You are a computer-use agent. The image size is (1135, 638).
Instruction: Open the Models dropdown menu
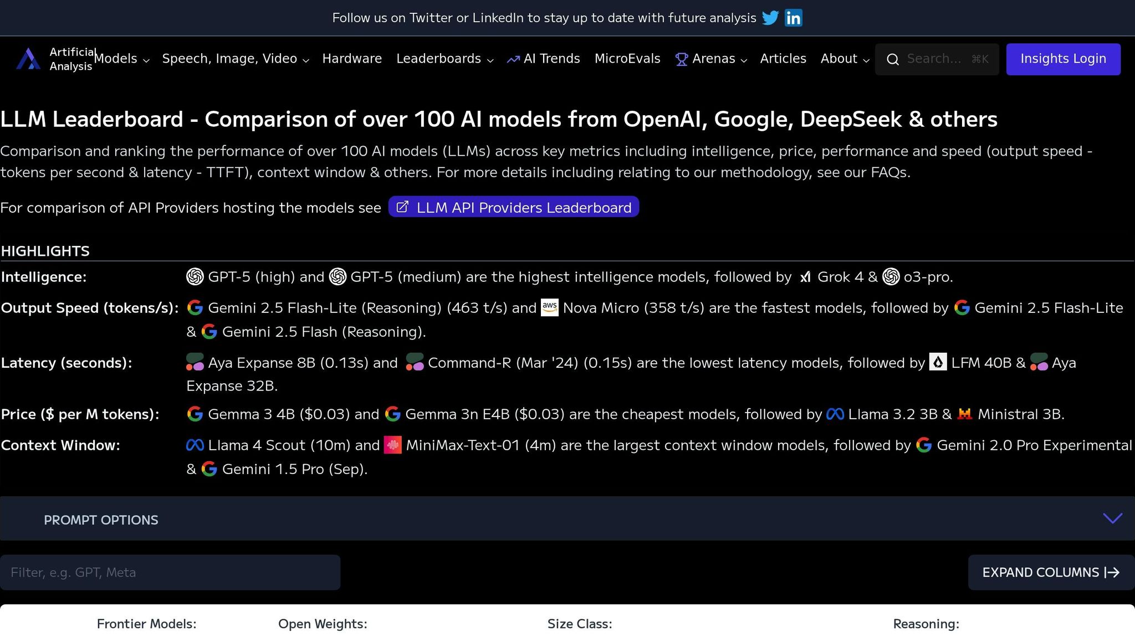[122, 59]
